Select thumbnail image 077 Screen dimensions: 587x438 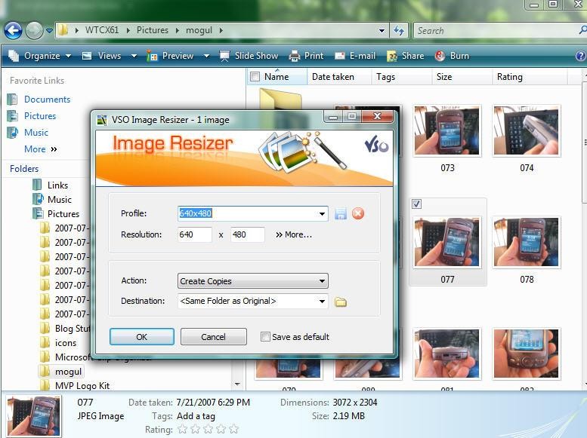pos(447,242)
